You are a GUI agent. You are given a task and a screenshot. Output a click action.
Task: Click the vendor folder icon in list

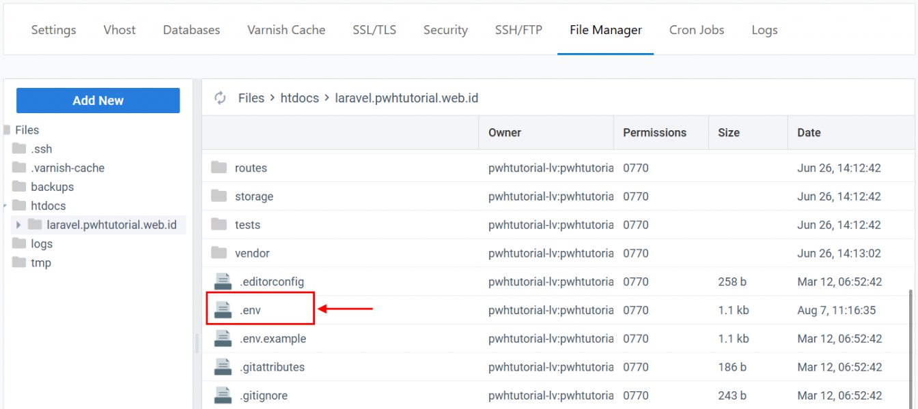(x=219, y=253)
